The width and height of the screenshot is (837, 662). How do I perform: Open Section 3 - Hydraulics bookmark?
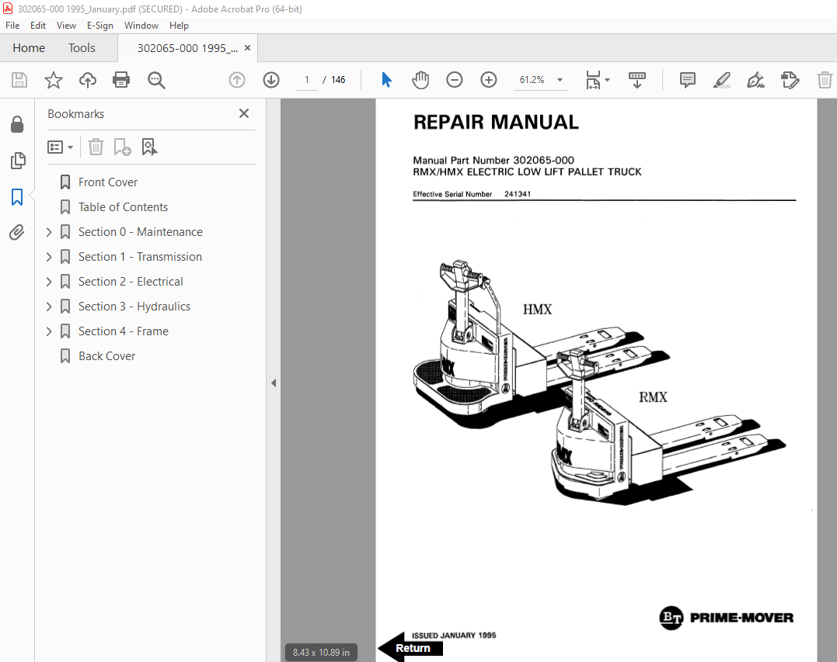tap(134, 307)
